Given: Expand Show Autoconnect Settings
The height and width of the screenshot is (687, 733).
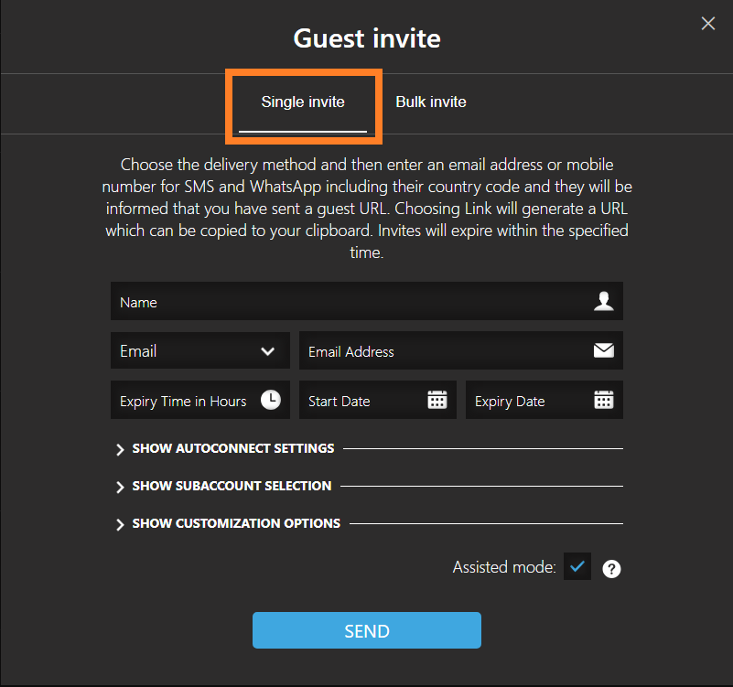Looking at the screenshot, I should pos(224,448).
